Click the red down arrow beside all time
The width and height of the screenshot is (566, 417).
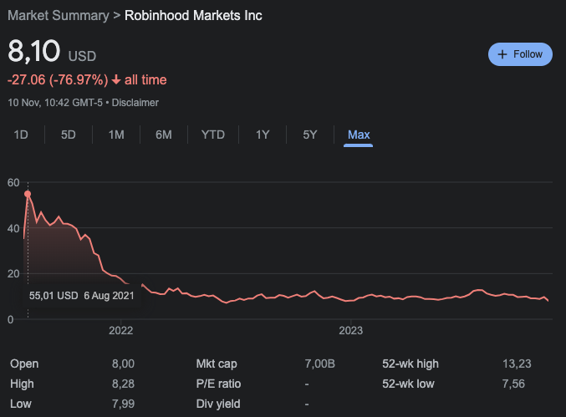click(116, 80)
